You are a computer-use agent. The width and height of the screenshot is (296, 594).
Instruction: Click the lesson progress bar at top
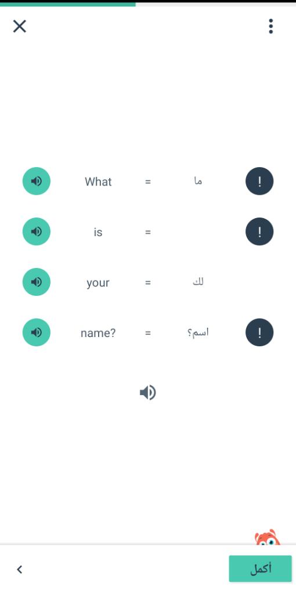(148, 5)
